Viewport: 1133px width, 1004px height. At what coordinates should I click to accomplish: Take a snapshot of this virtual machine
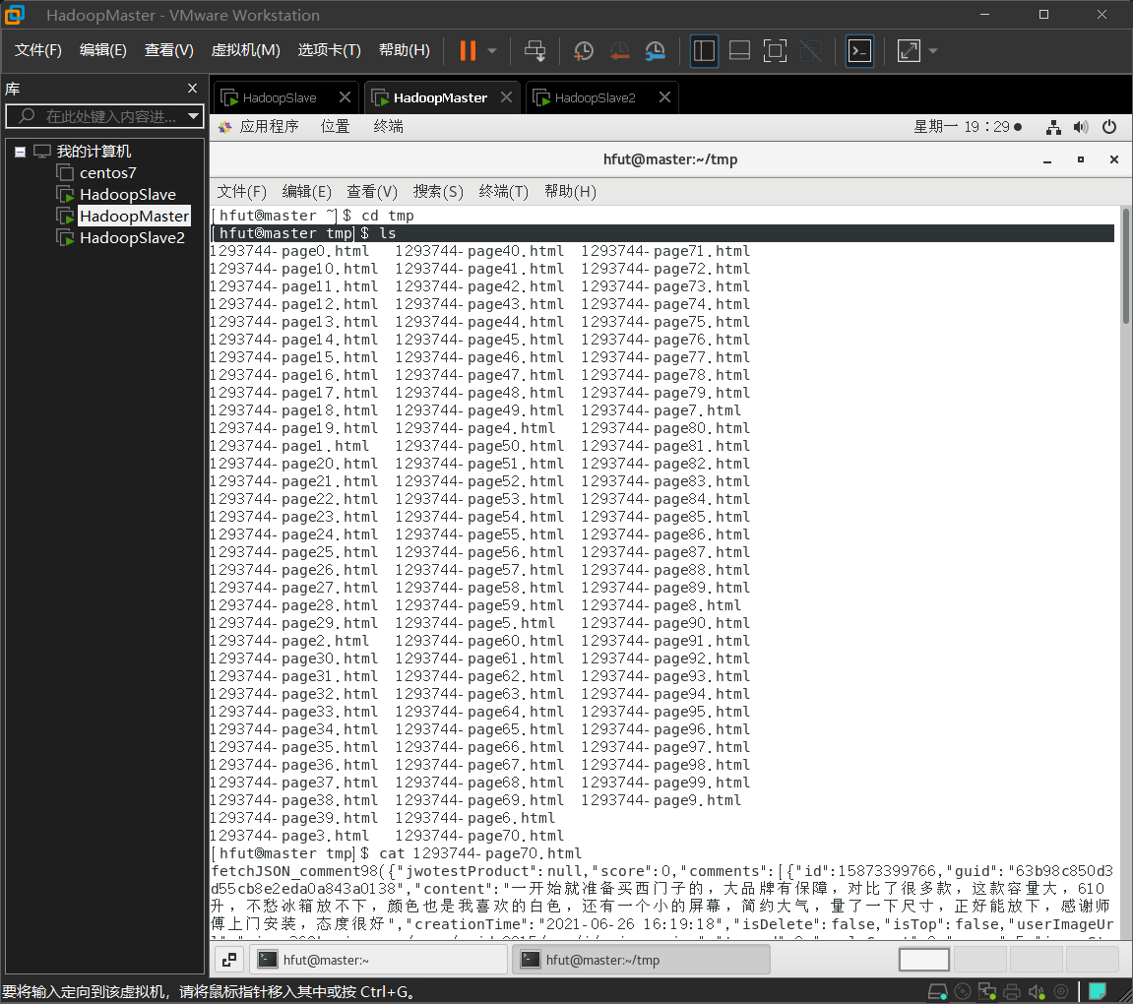point(583,50)
